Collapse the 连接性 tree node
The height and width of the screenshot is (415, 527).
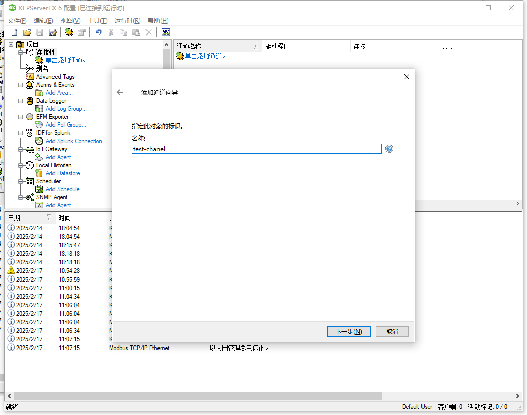(x=21, y=52)
